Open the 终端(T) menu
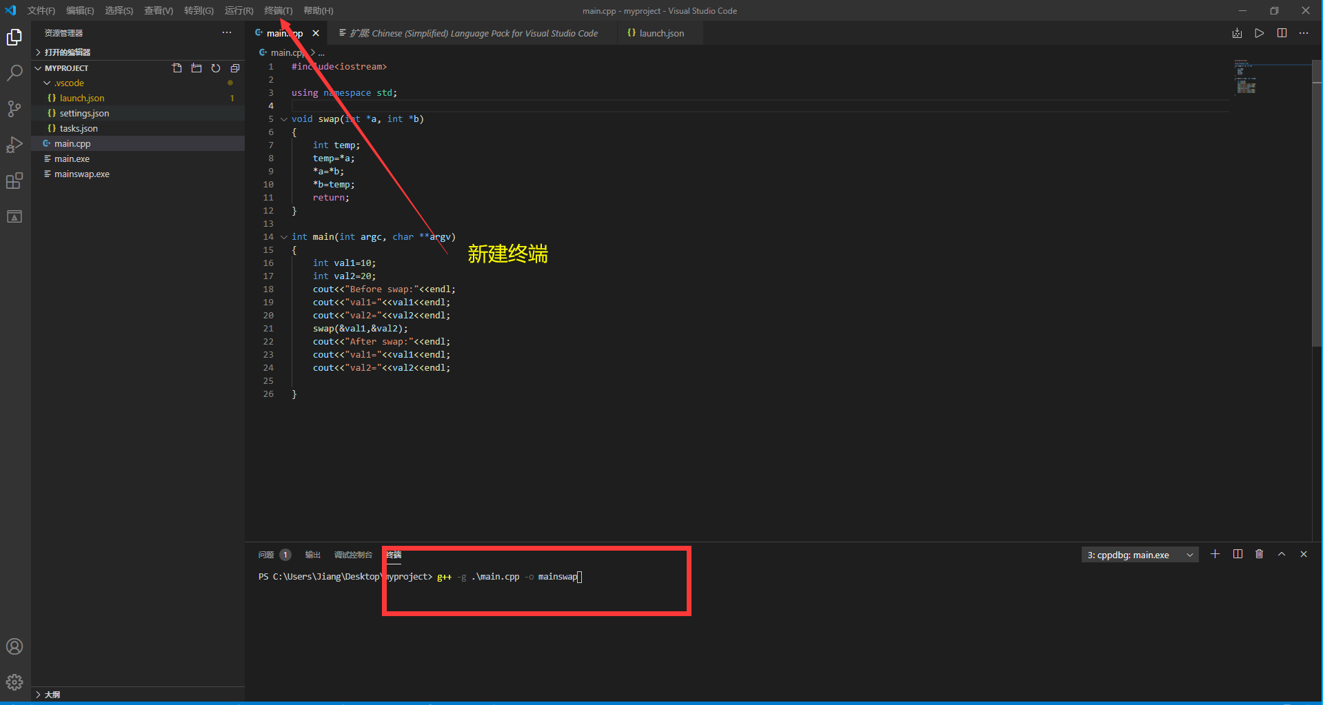Image resolution: width=1323 pixels, height=705 pixels. [x=278, y=10]
